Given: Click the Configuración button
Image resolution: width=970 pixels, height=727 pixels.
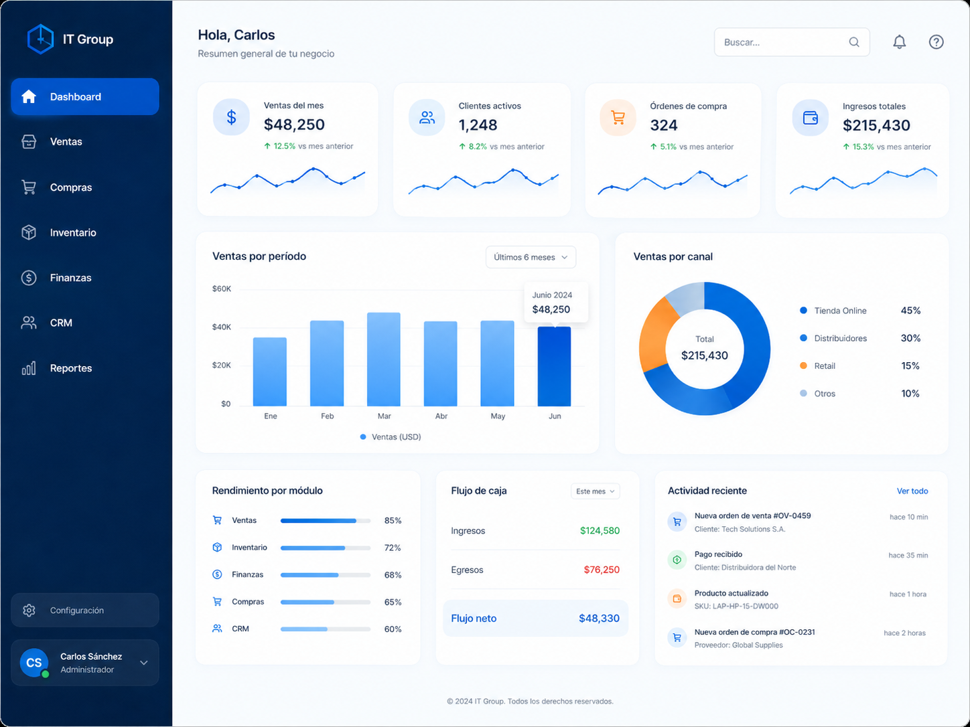Looking at the screenshot, I should (85, 611).
